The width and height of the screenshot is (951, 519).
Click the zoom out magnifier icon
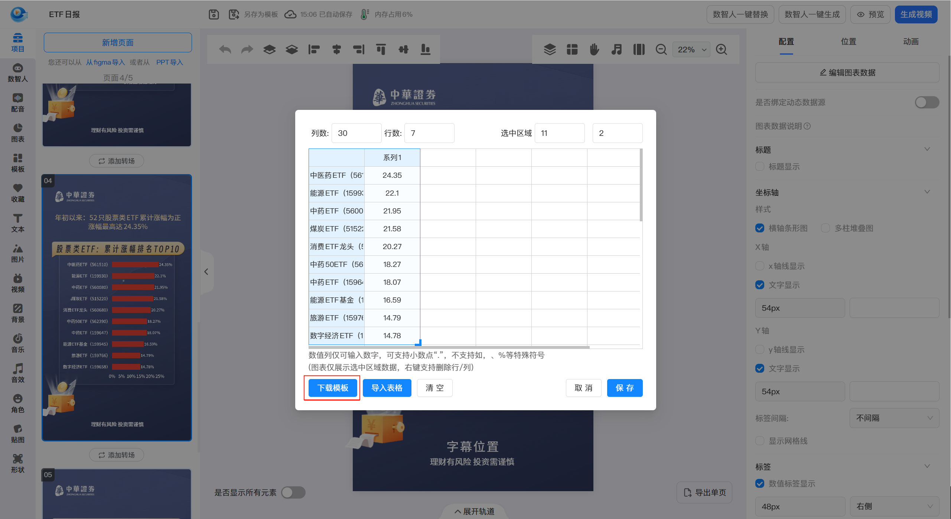coord(661,49)
